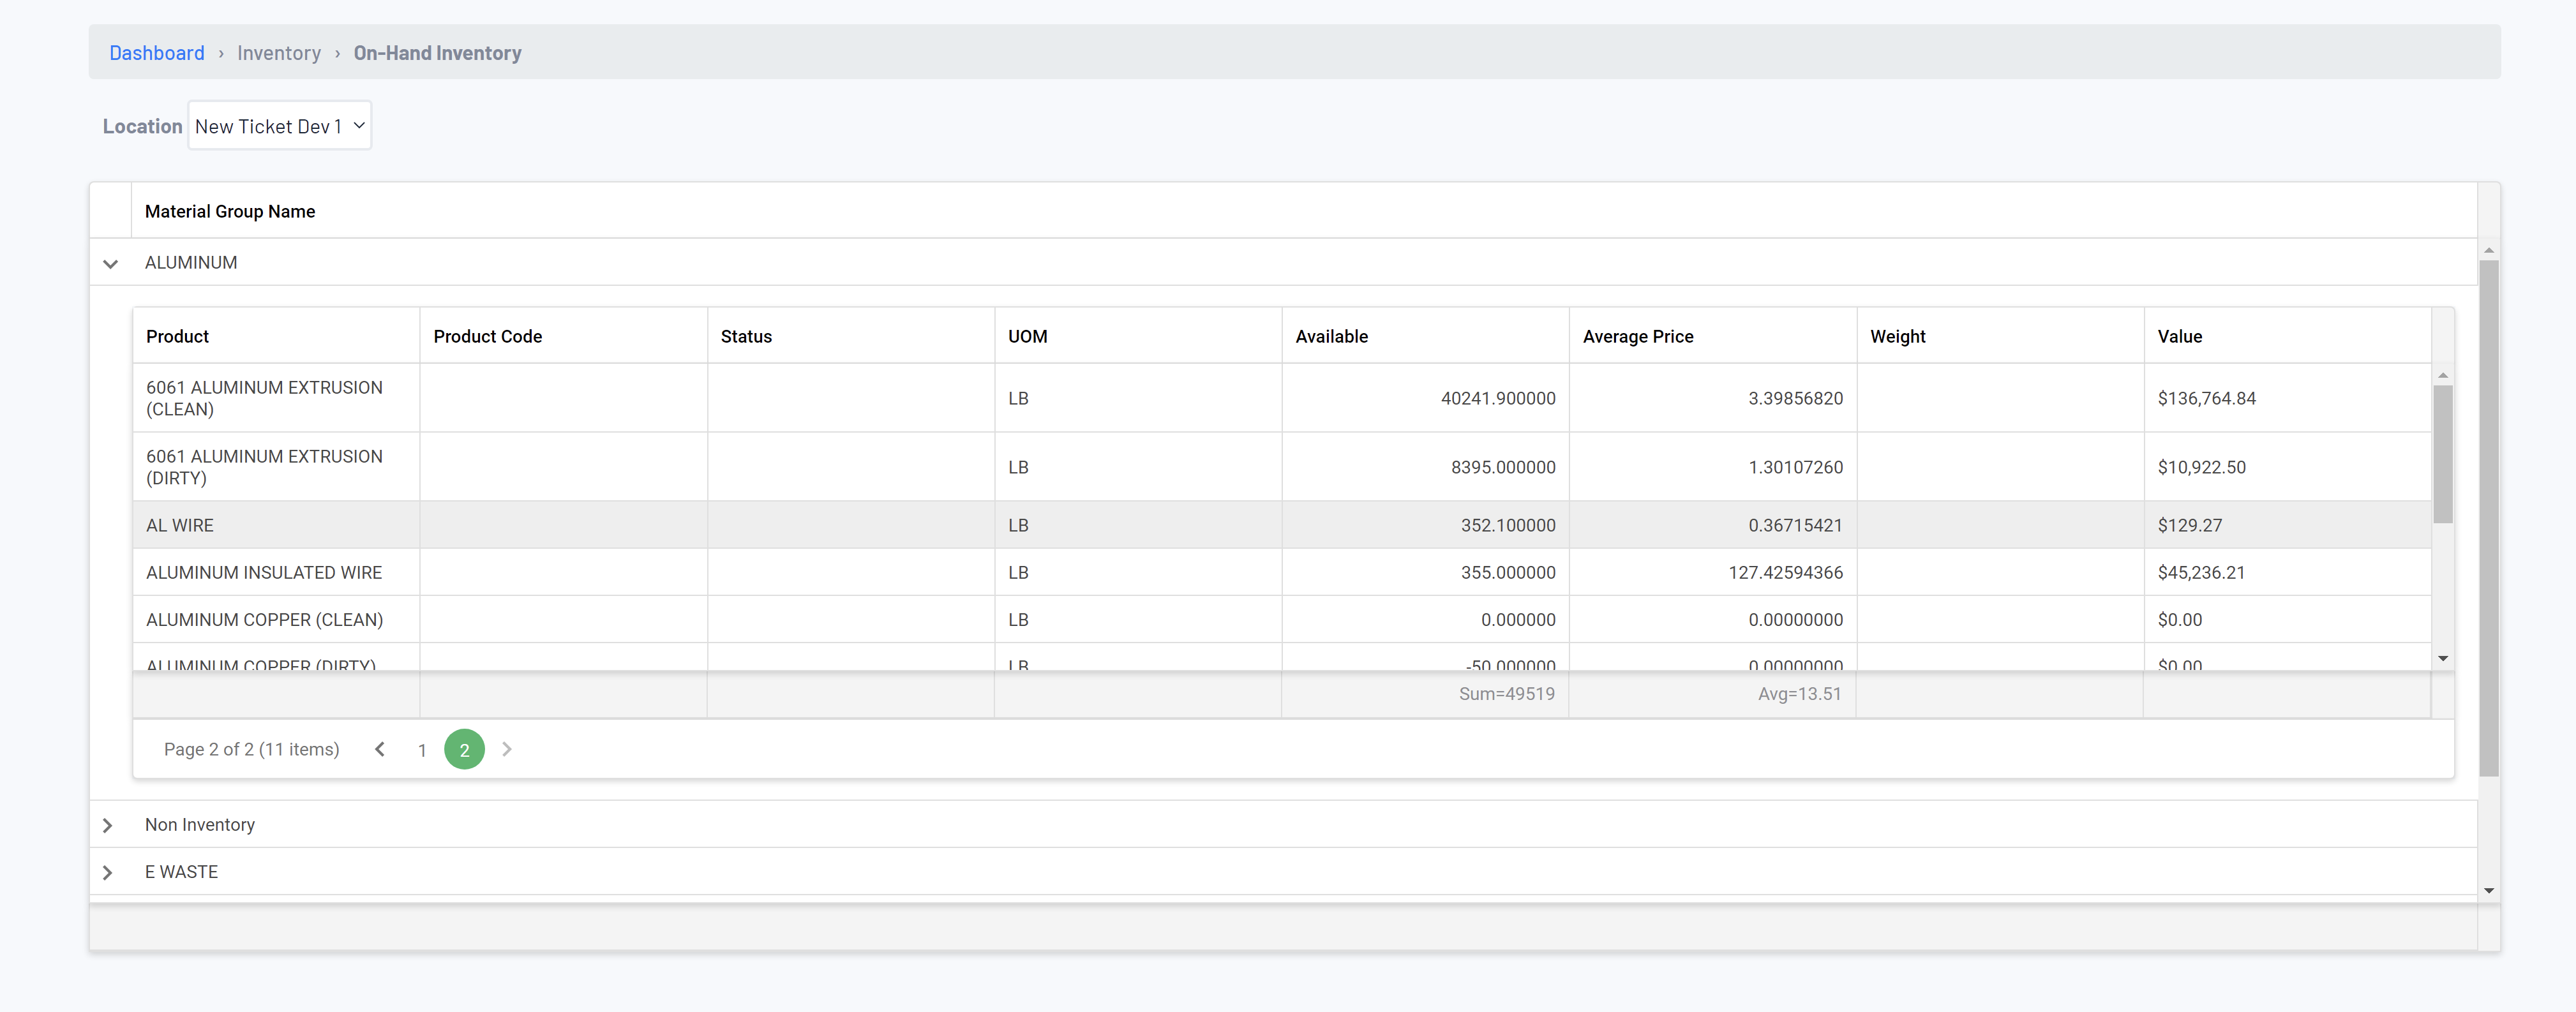
Task: Sort by the Product column header
Action: click(178, 336)
